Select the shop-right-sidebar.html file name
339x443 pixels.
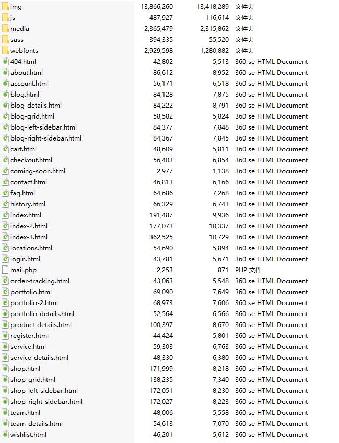click(46, 401)
